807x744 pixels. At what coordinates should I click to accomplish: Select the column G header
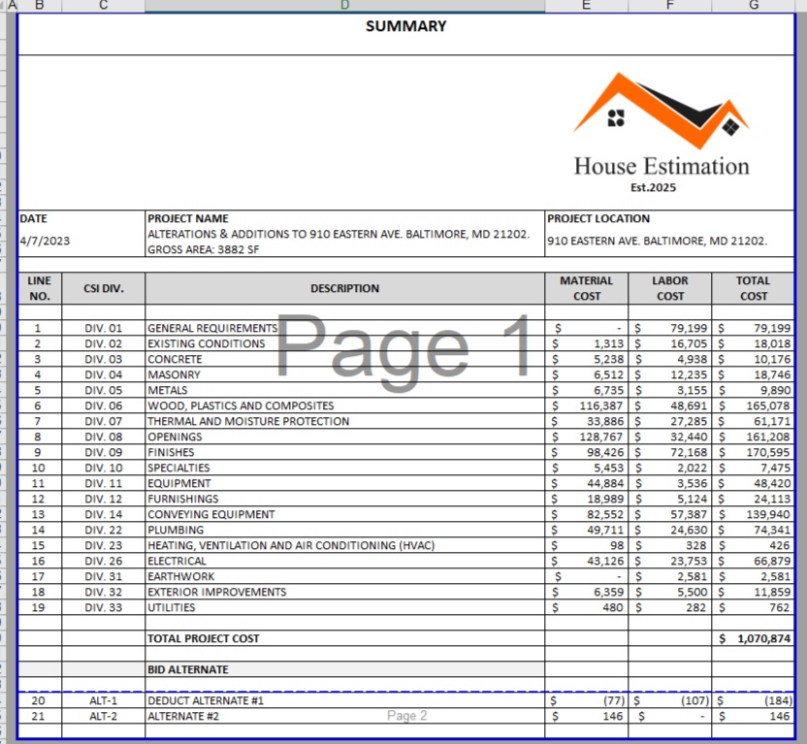[x=753, y=6]
